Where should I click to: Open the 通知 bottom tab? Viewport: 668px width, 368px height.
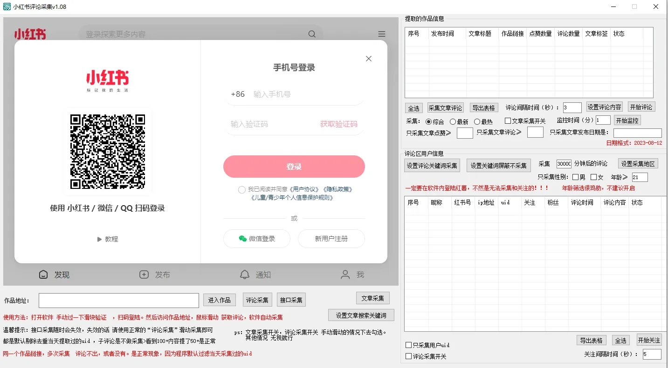pos(255,274)
